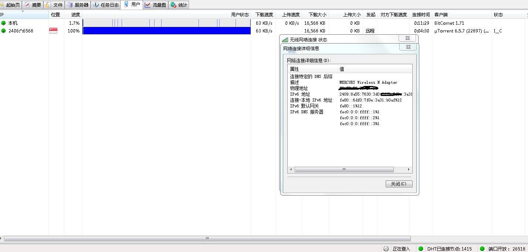Image resolution: width=528 pixels, height=252 pixels.
Task: Go to the 服务器 tab
Action: [78, 5]
